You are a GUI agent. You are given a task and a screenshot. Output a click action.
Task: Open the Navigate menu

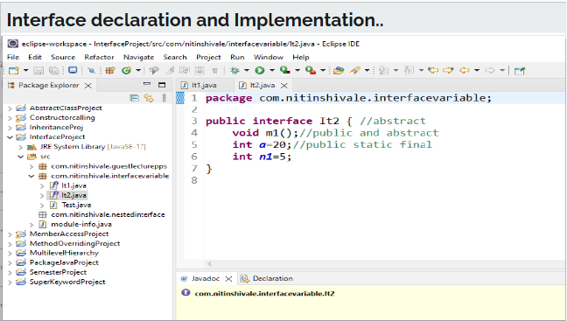tap(138, 57)
